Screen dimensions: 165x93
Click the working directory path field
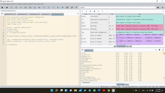117,7
